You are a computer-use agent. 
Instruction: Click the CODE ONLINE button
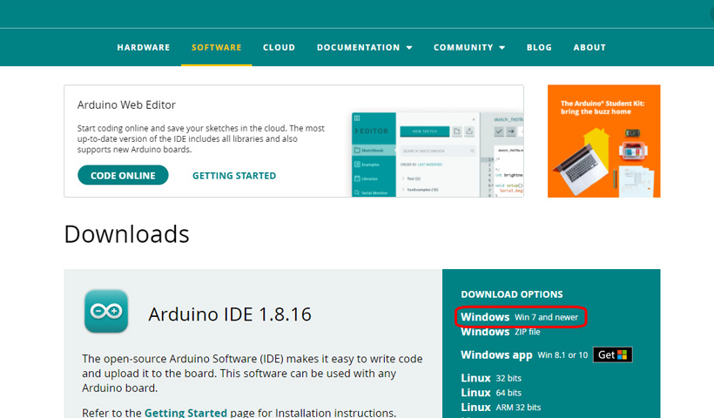(123, 175)
